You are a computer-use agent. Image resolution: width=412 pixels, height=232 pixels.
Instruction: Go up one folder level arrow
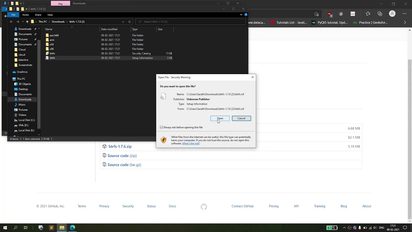27,22
